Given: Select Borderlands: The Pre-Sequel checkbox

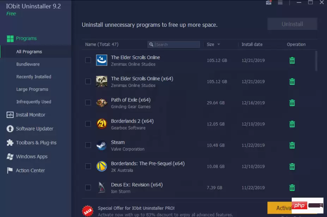Looking at the screenshot, I should (x=88, y=166).
